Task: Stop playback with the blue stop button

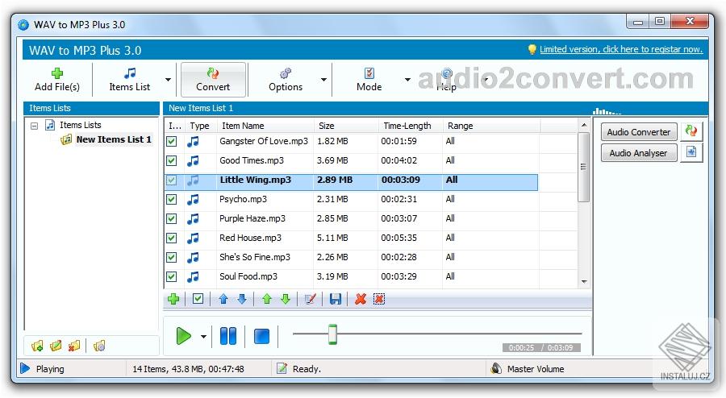Action: click(261, 336)
